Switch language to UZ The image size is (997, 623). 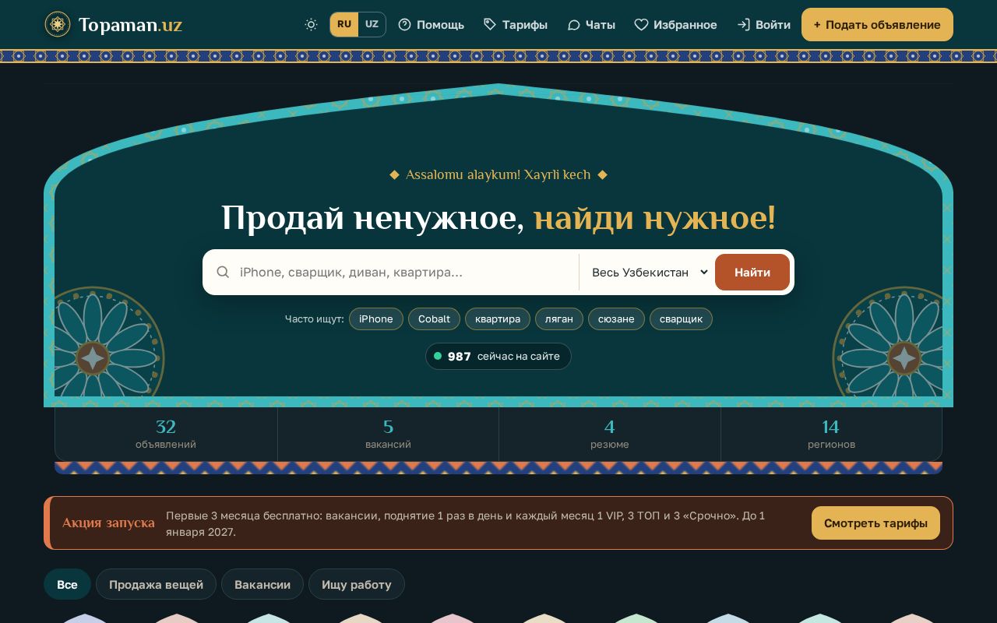tap(372, 24)
